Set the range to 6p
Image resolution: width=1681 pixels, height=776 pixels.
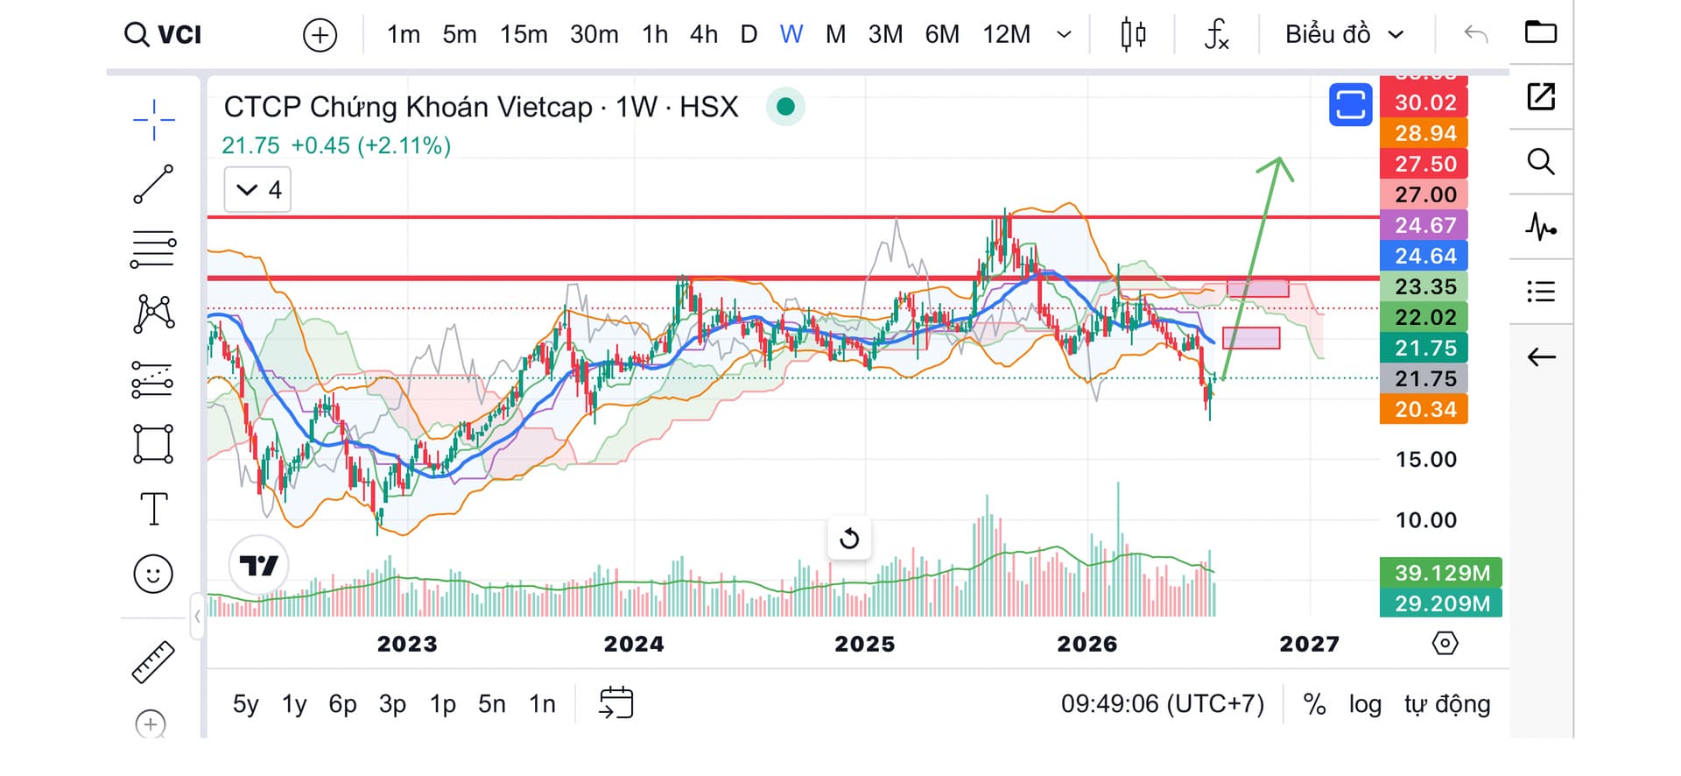[x=342, y=704]
